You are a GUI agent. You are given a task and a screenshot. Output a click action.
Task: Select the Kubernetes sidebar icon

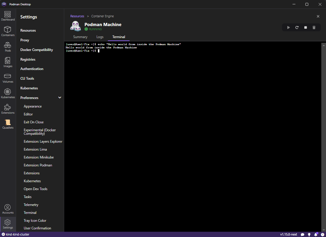(8, 93)
